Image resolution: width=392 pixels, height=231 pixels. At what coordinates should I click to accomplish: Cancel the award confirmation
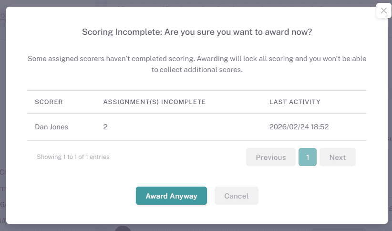coord(237,196)
